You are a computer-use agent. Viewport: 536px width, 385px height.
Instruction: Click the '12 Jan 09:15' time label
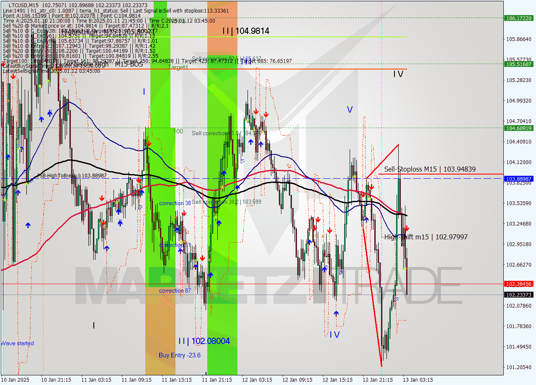[x=297, y=380]
